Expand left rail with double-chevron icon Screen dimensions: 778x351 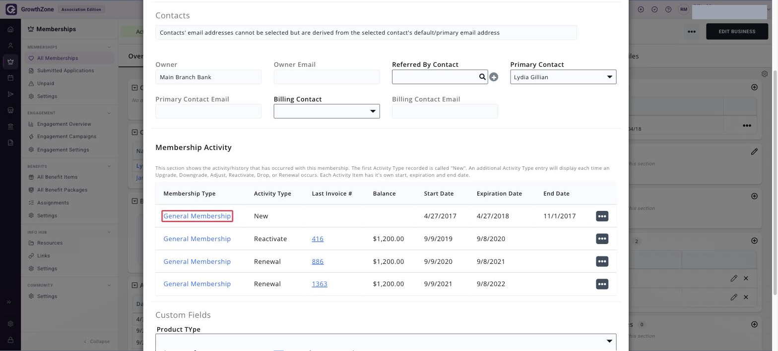tap(9, 302)
